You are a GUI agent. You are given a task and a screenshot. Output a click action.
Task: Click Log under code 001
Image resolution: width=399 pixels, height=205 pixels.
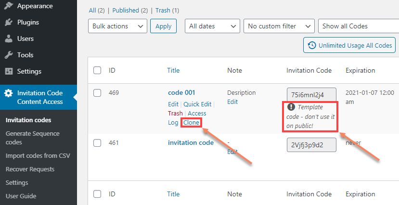pos(173,123)
